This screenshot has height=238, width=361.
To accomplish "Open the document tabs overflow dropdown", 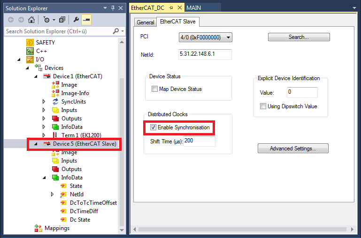I will (x=354, y=8).
